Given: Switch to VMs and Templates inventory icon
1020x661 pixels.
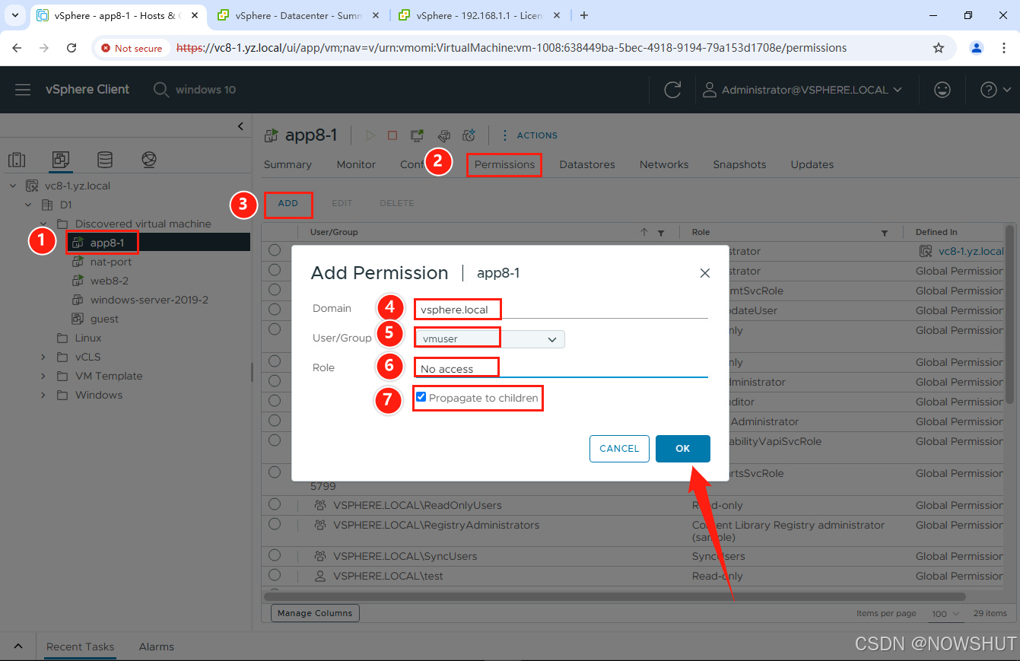Looking at the screenshot, I should 61,160.
